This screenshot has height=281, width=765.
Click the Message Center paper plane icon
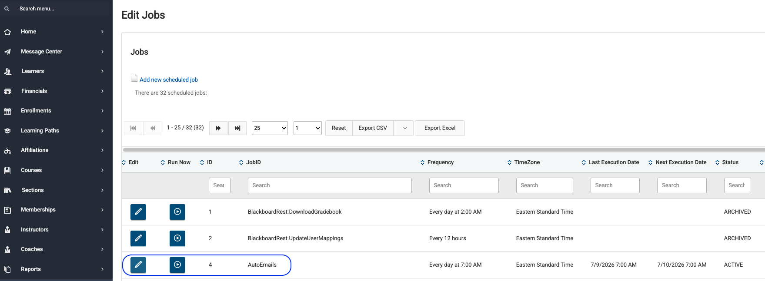7,52
